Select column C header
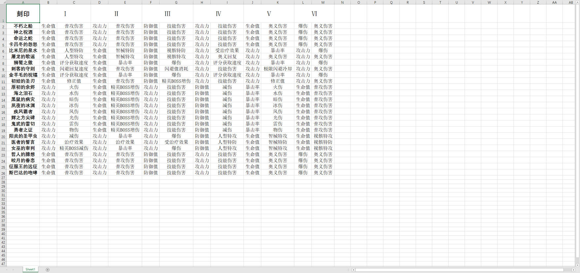This screenshot has width=580, height=273. pyautogui.click(x=74, y=2)
